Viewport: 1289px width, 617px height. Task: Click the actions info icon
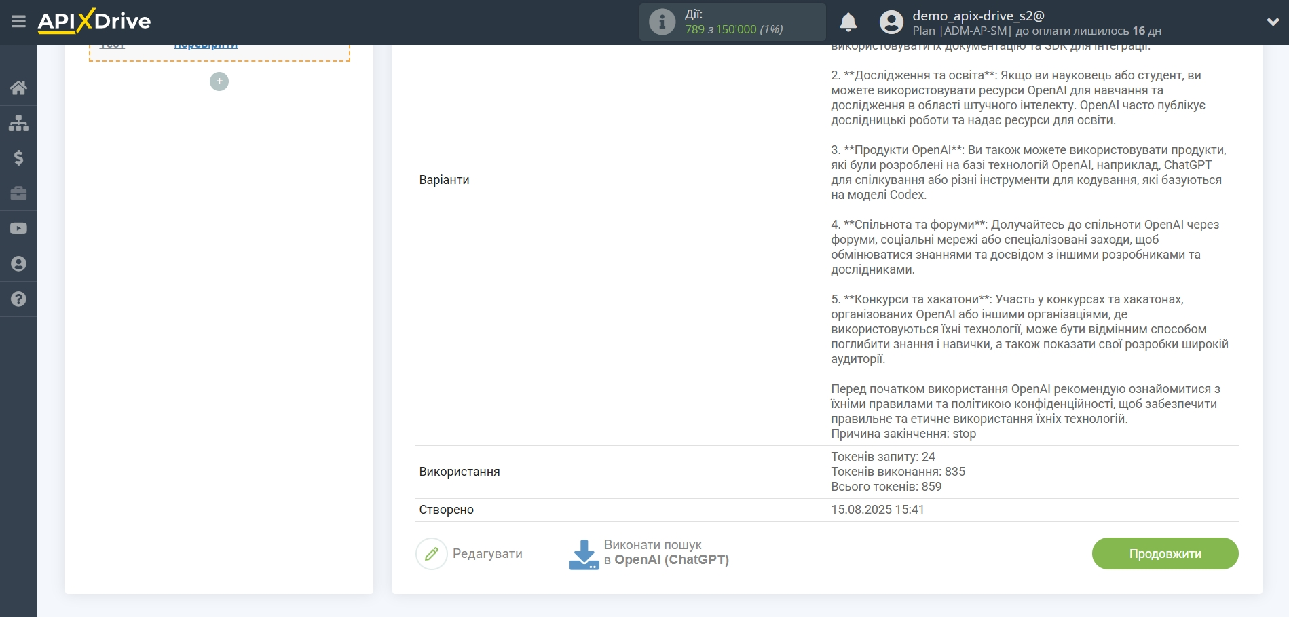[x=662, y=22]
